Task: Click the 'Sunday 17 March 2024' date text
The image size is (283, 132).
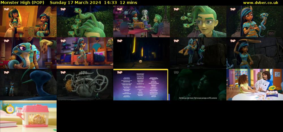Action: [76, 3]
